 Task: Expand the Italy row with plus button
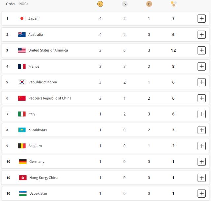201,114
